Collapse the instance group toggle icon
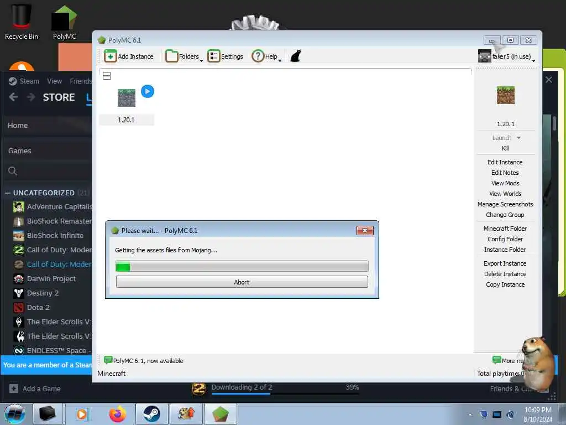 (107, 76)
